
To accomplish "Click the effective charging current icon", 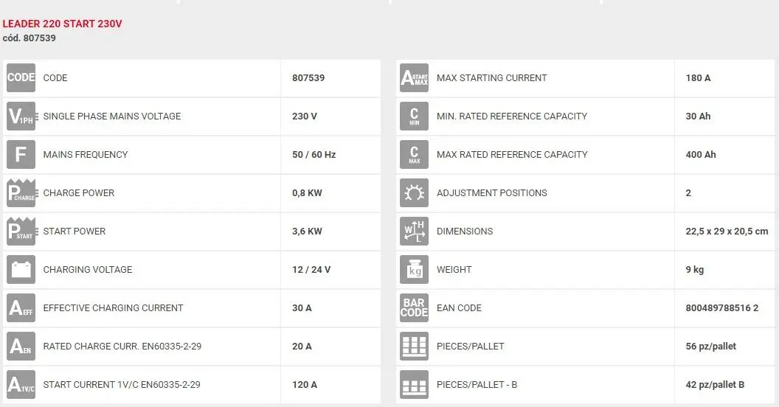I will [21, 307].
